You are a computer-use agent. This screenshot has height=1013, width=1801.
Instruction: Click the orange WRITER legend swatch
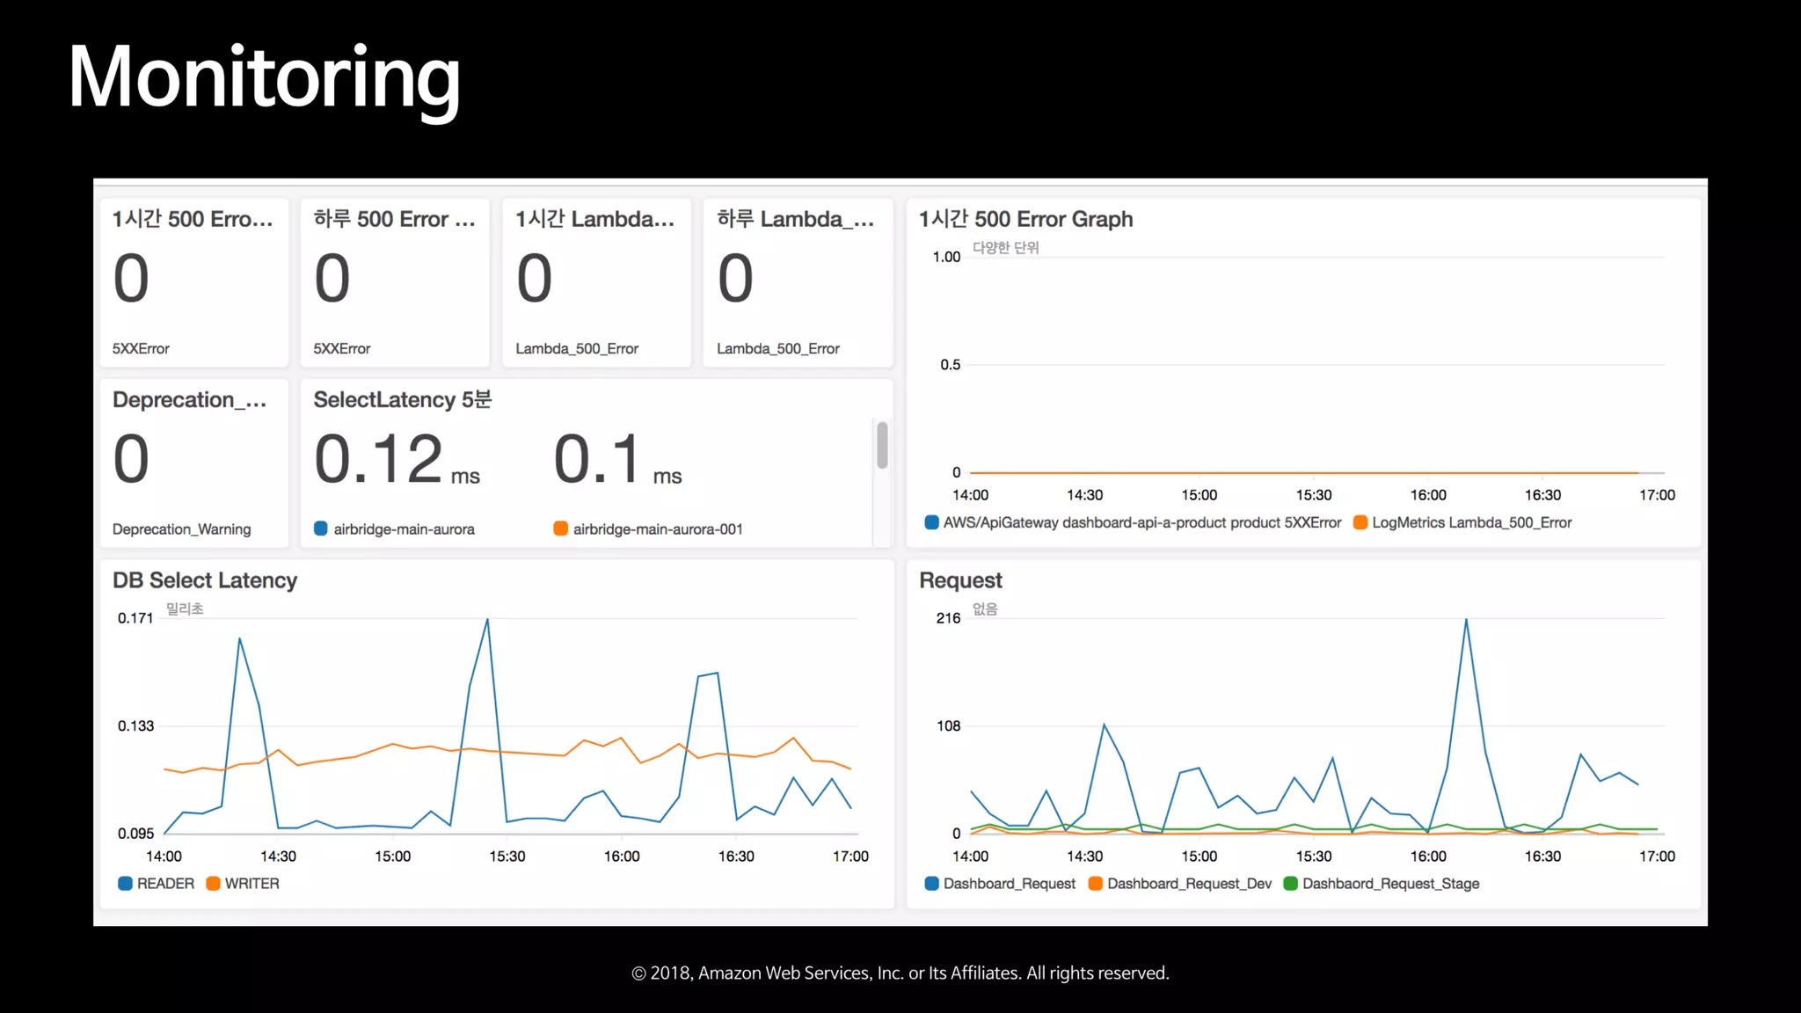tap(213, 883)
